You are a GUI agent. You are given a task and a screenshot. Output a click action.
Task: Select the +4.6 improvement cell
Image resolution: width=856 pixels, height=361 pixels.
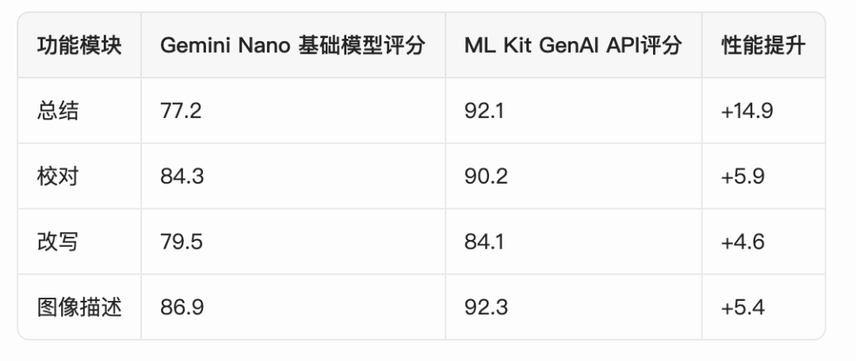coord(742,241)
